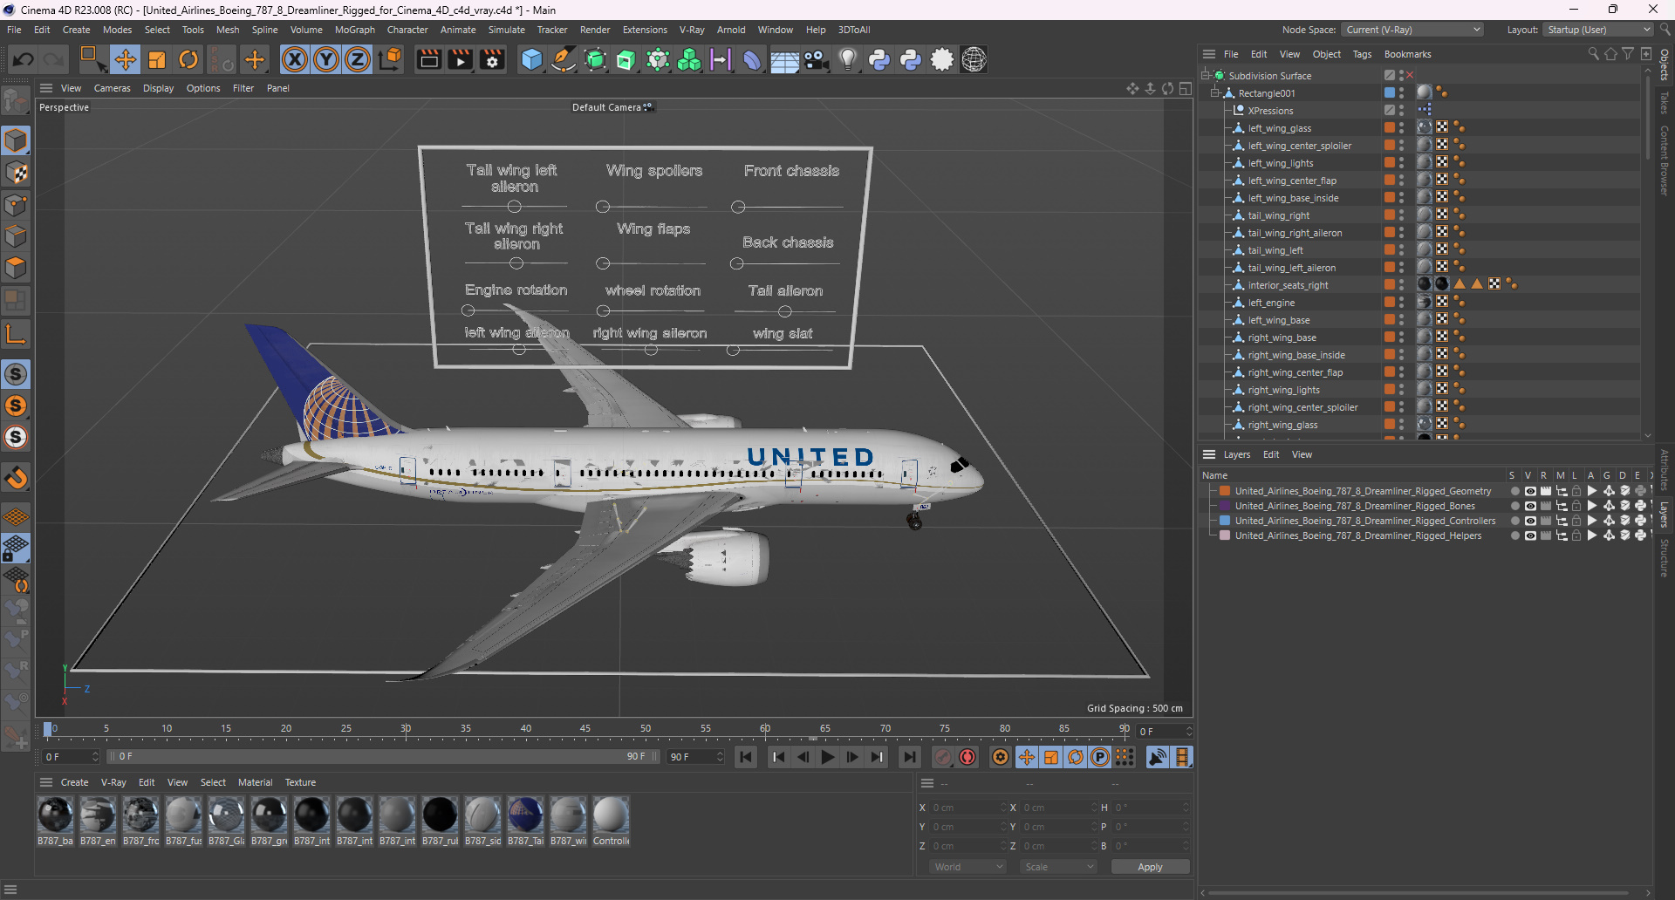Click the Wing flaps slider handle
Viewport: 1675px width, 900px height.
[x=603, y=263]
